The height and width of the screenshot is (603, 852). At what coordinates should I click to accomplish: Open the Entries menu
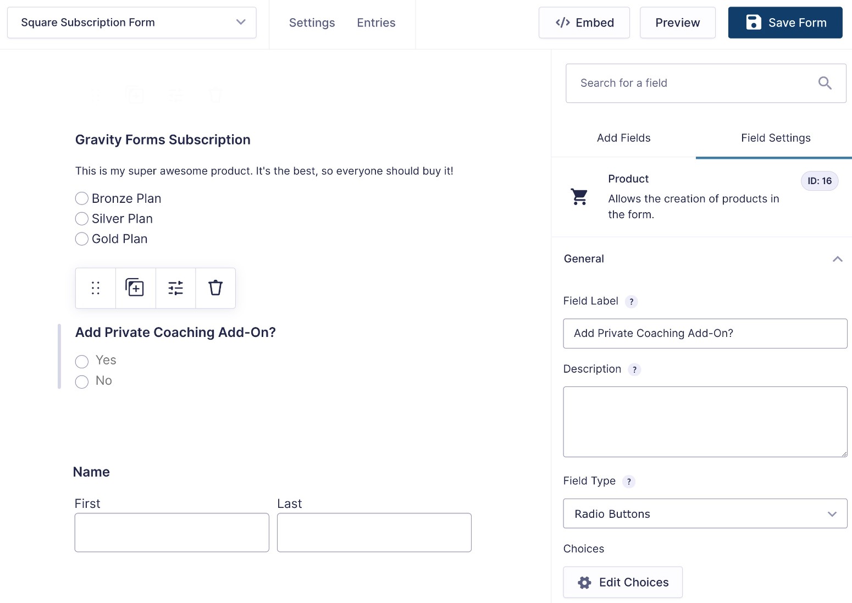click(x=376, y=23)
